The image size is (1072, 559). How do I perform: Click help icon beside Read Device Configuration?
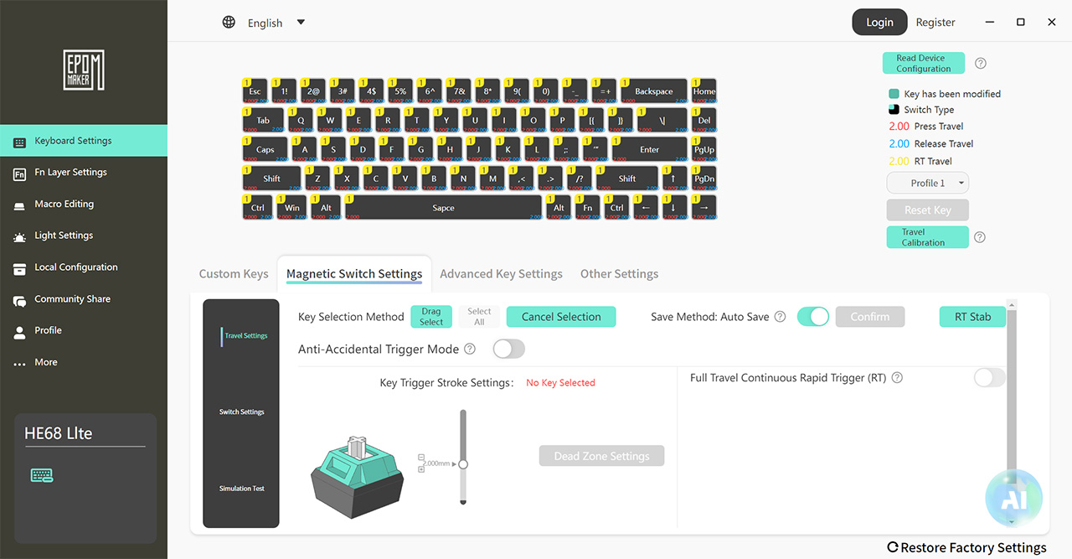pos(981,64)
